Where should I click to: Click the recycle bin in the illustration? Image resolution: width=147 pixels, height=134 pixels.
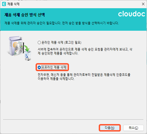(x=28, y=56)
